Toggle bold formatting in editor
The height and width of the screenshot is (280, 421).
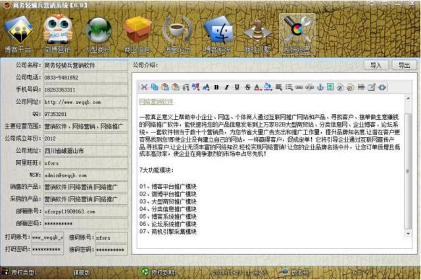(215, 87)
